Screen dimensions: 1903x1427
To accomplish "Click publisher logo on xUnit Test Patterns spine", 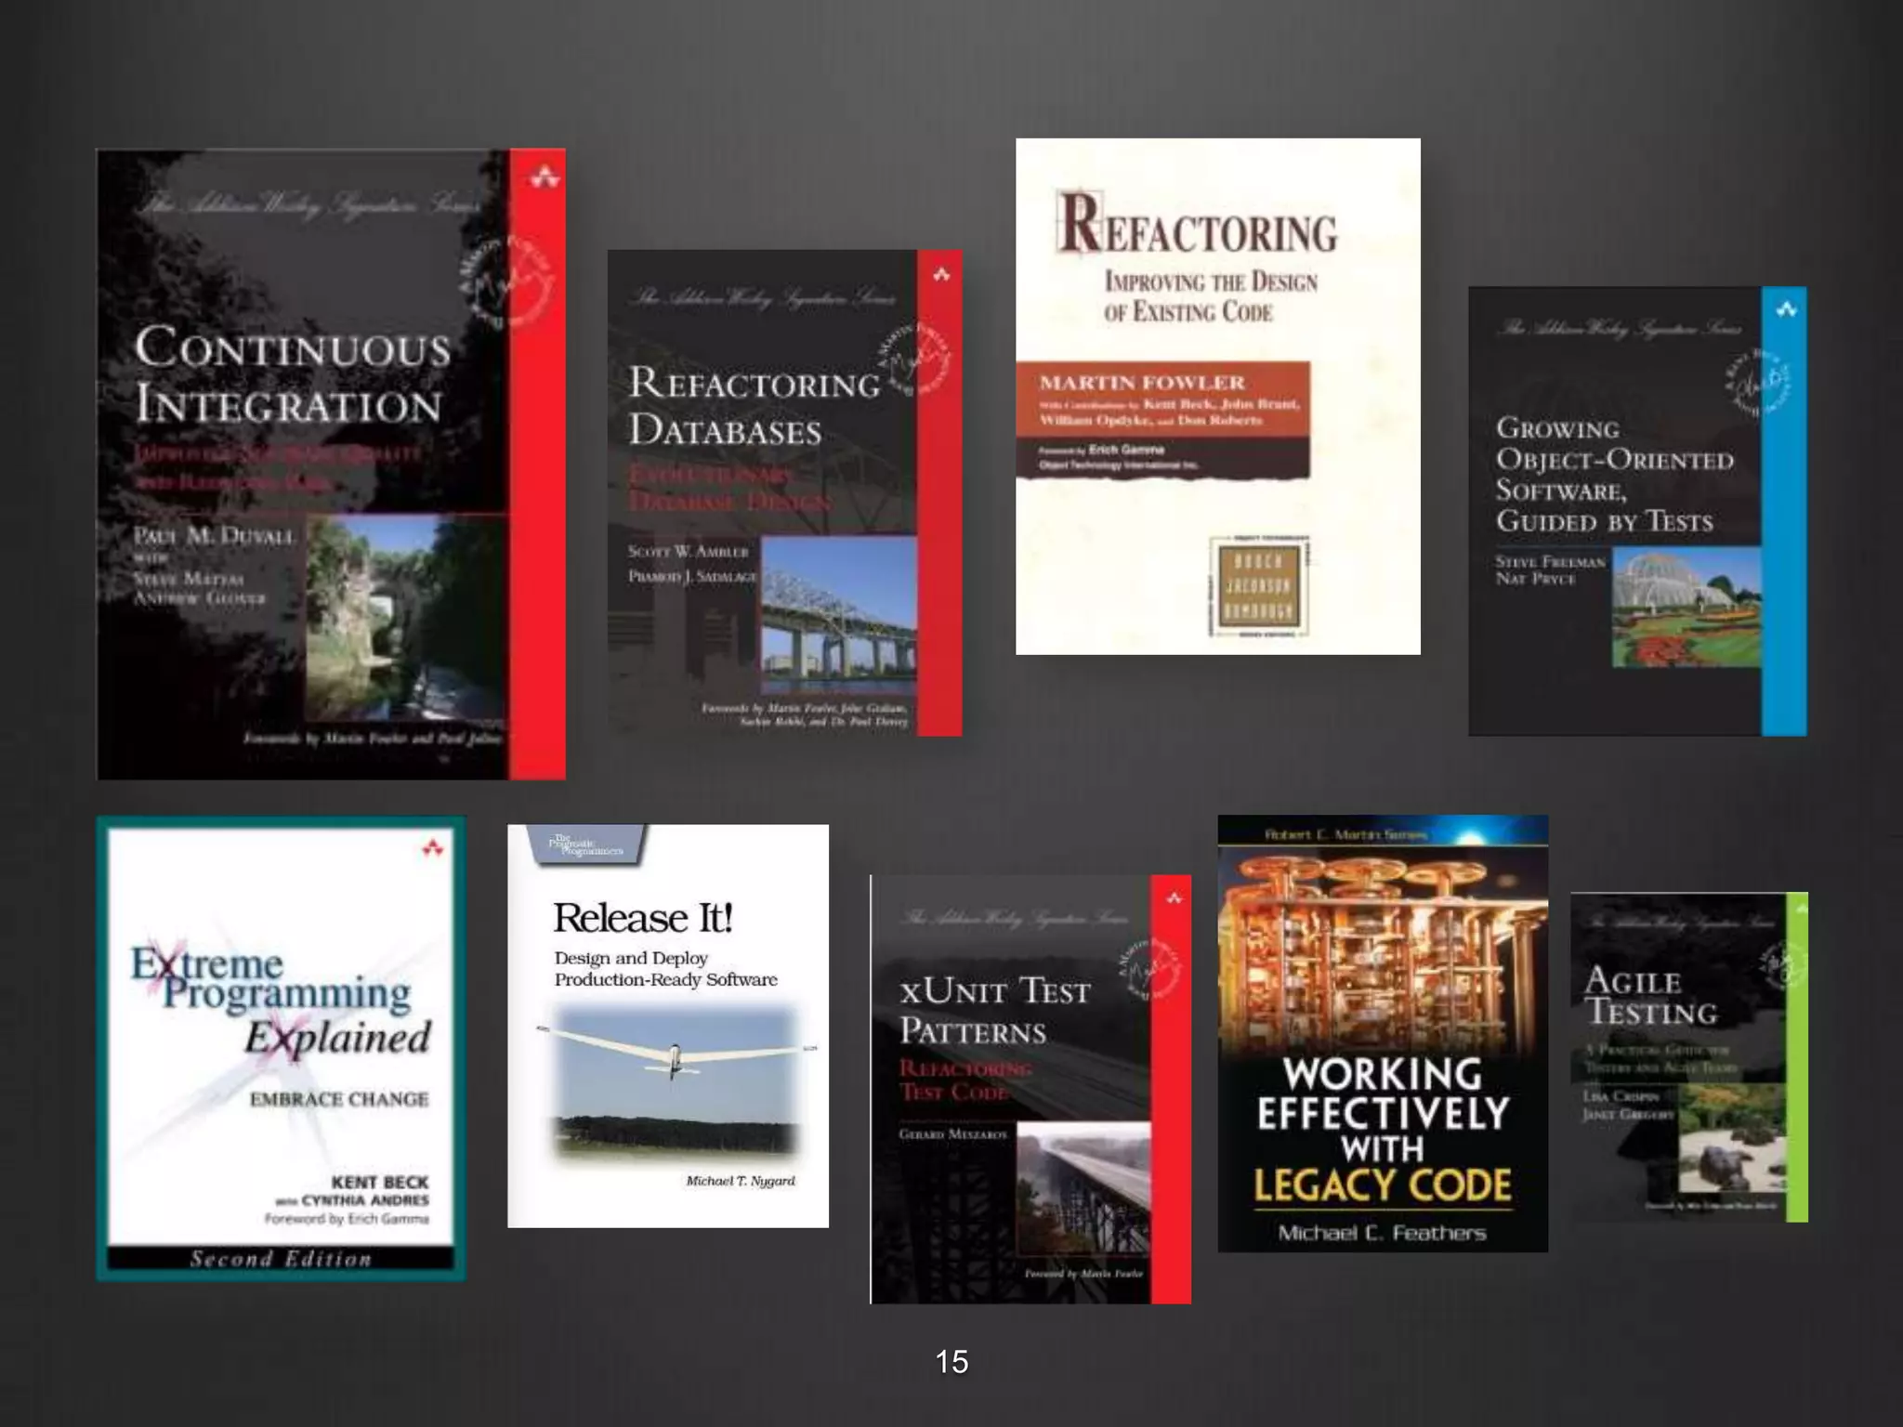I will [1174, 897].
